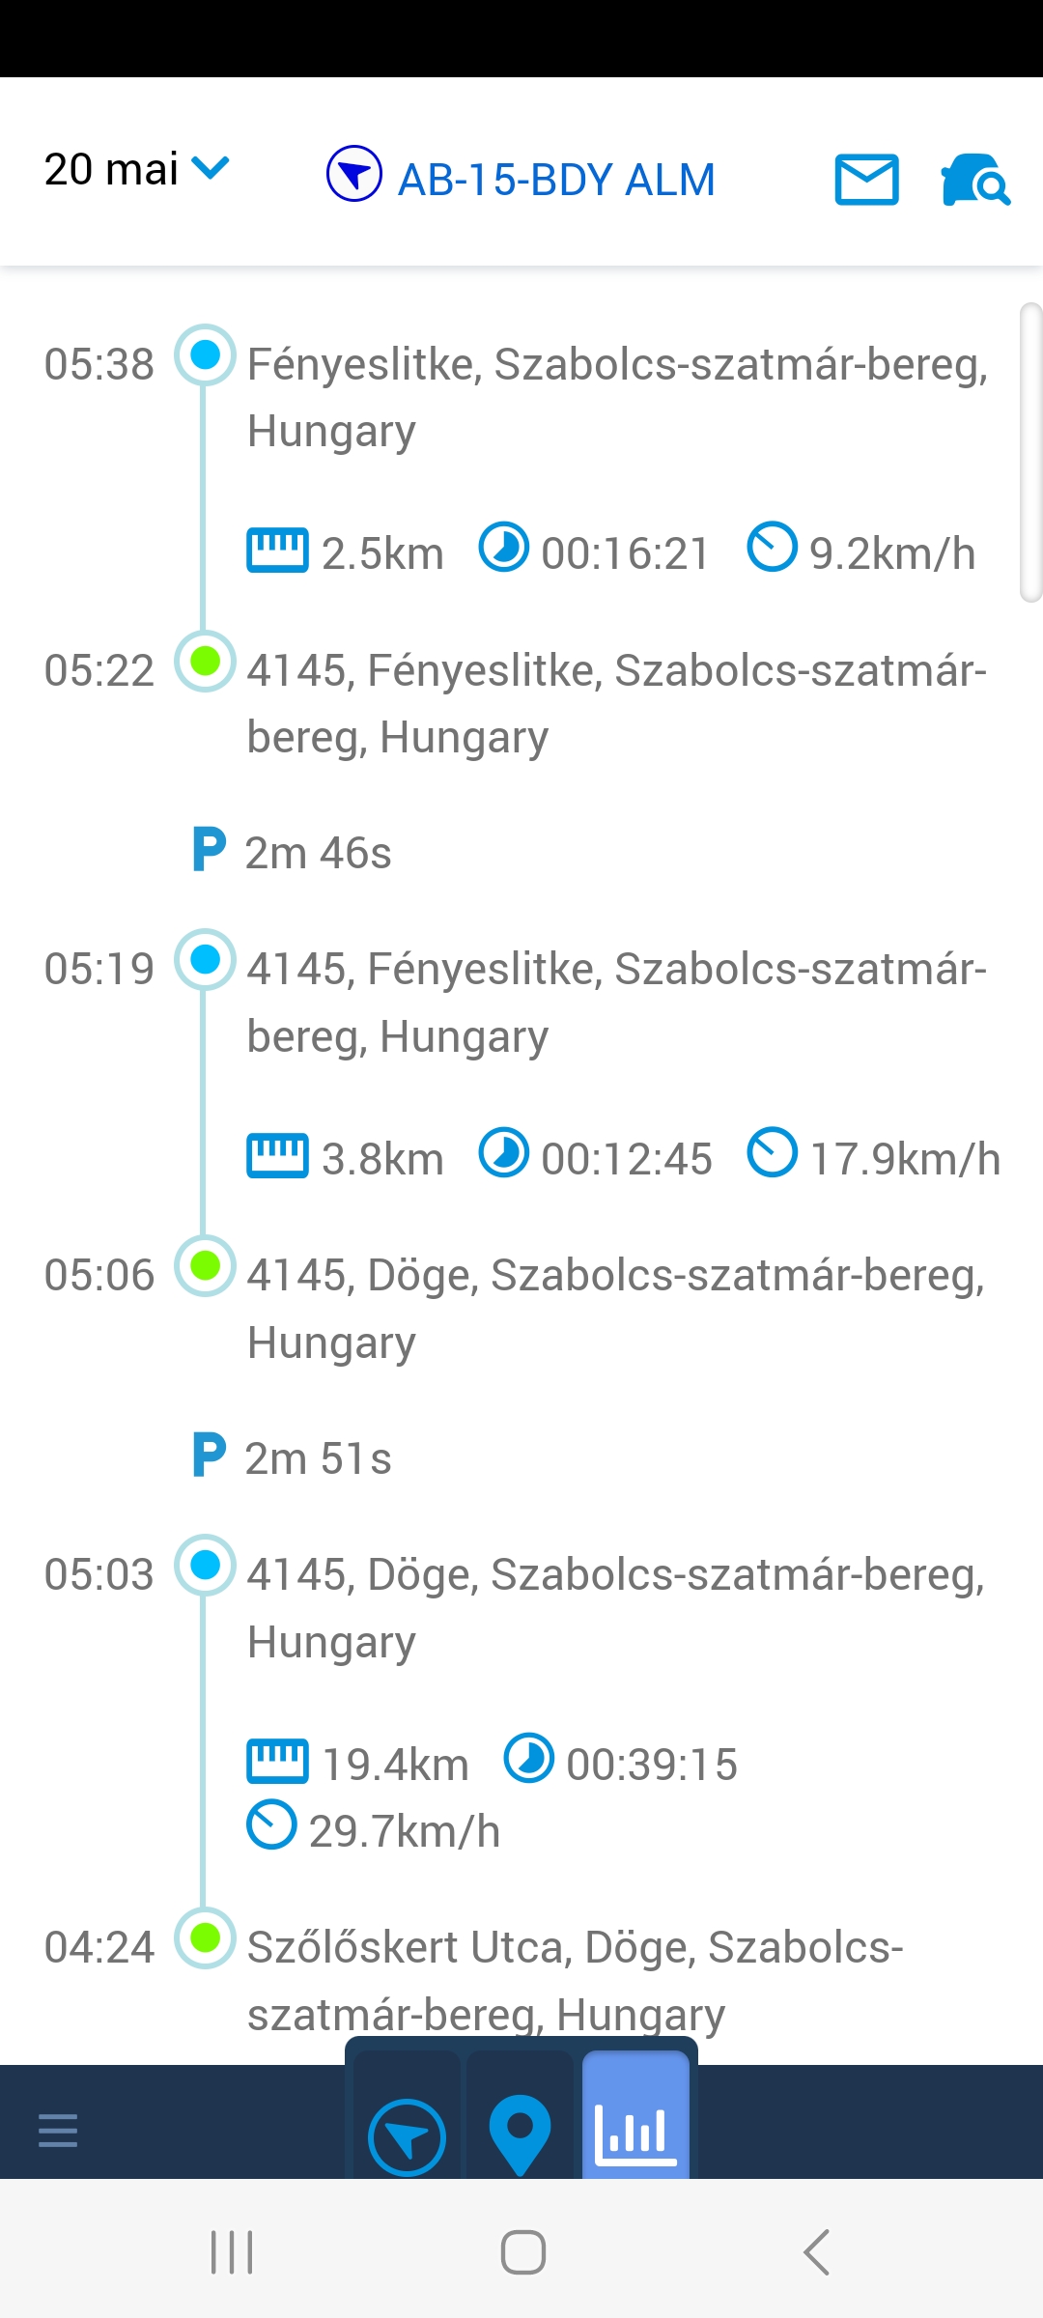This screenshot has height=2318, width=1043.
Task: Select the 05:22 green stop marker
Action: pos(205,662)
